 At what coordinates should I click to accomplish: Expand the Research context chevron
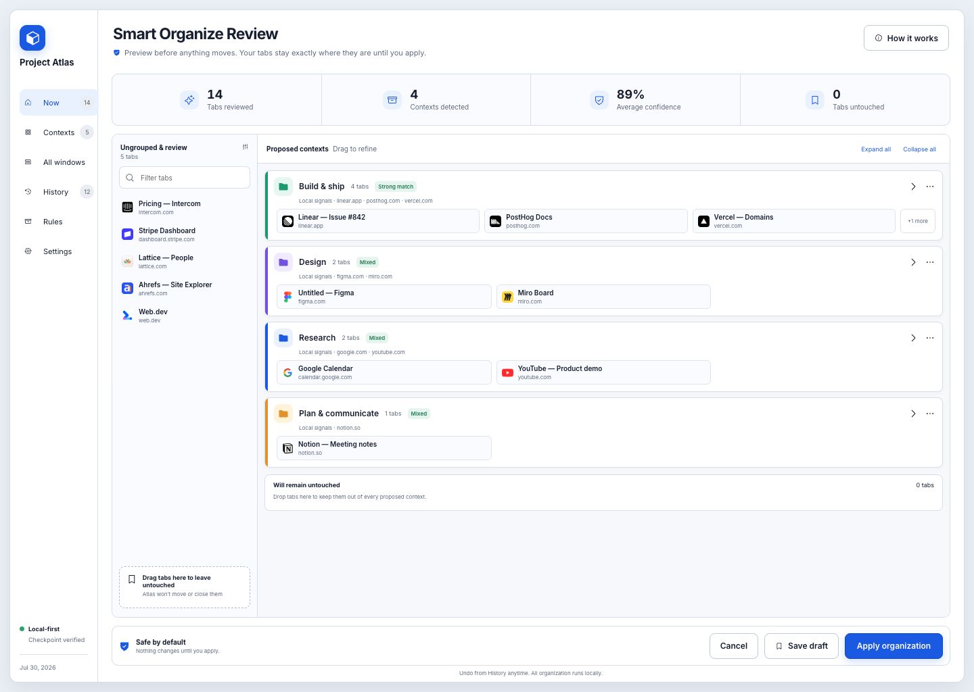tap(913, 338)
